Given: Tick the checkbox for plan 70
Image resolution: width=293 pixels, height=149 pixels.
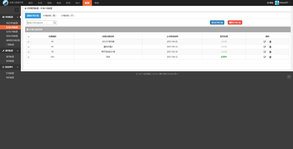Looking at the screenshot, I should tap(28, 52).
